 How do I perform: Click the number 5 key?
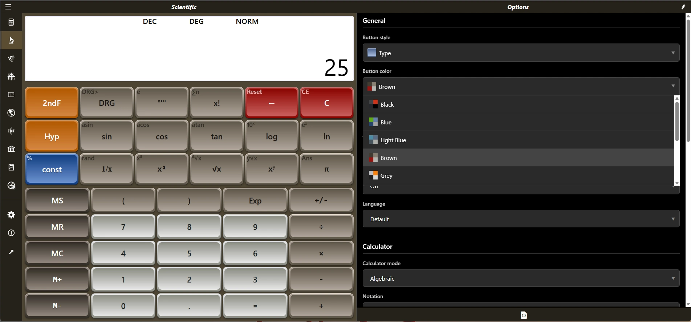click(189, 253)
